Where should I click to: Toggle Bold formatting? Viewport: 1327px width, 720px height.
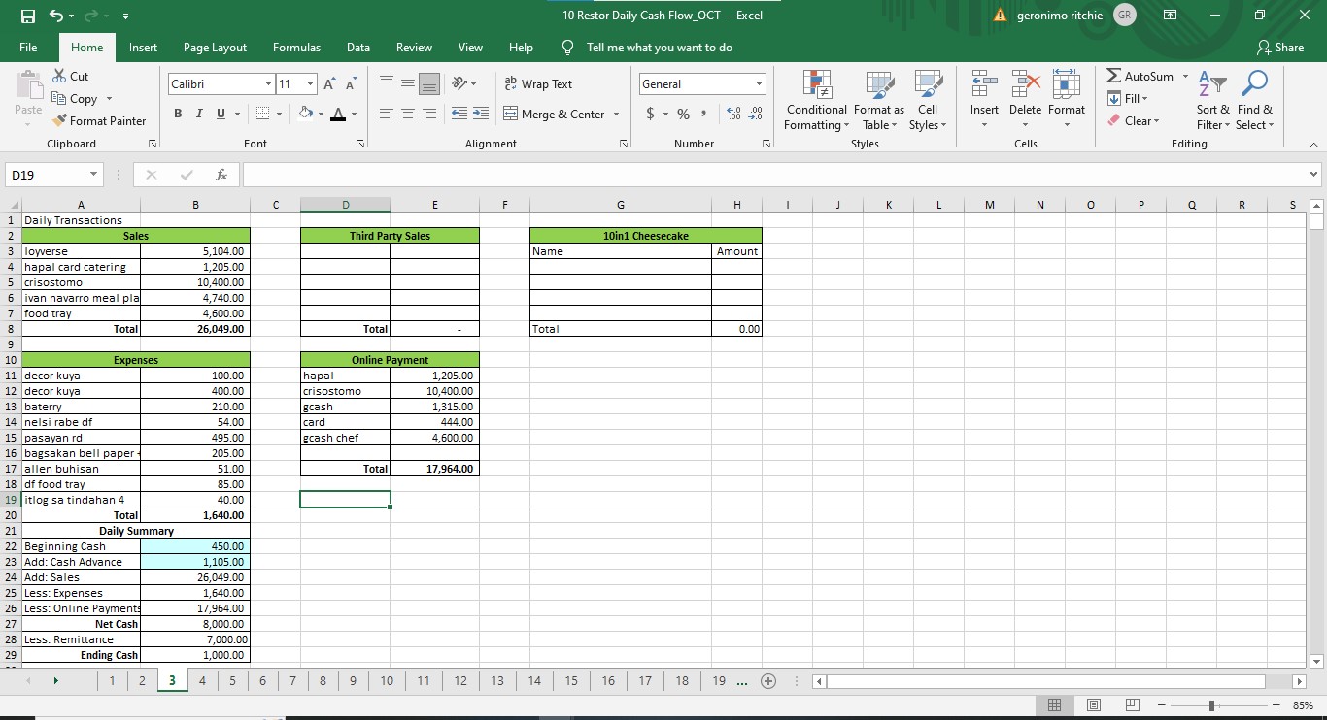click(179, 114)
